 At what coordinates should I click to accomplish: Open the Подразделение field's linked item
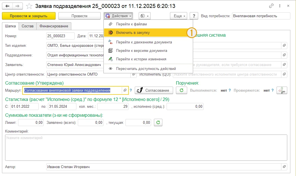click(284, 55)
